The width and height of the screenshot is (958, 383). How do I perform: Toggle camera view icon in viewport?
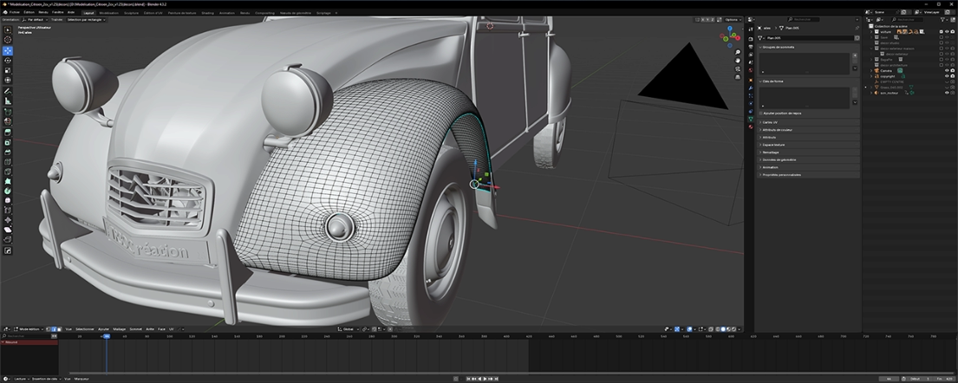click(x=738, y=71)
